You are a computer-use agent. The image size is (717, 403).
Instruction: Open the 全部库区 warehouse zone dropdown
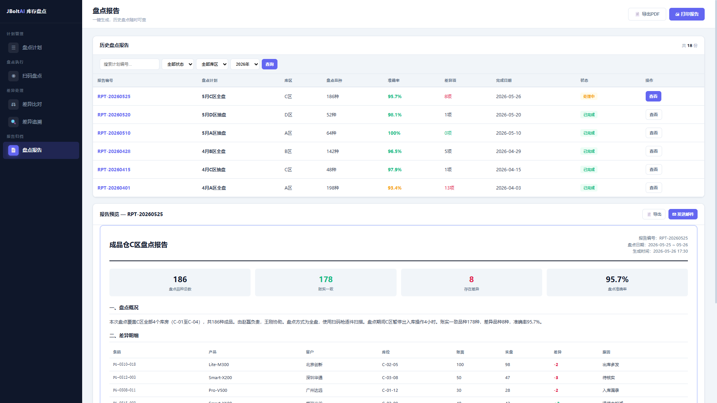[212, 64]
